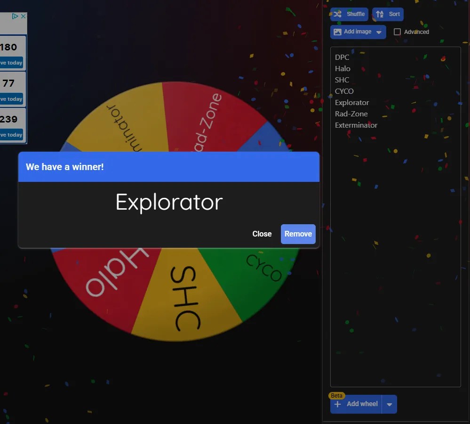The height and width of the screenshot is (424, 470).
Task: Click the Sort entries icon
Action: [380, 14]
